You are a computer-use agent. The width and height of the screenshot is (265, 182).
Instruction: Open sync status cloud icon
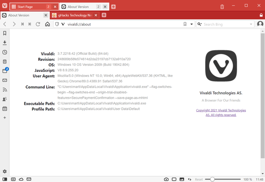21,179
